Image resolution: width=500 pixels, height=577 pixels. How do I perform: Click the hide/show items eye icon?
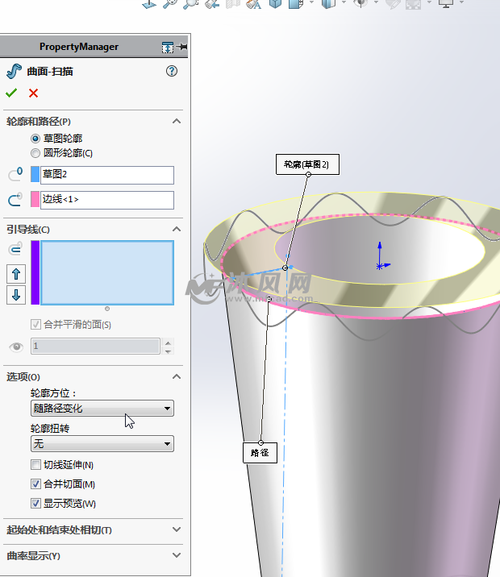click(360, 4)
